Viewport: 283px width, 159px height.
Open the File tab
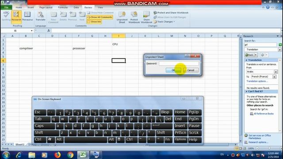6,8
